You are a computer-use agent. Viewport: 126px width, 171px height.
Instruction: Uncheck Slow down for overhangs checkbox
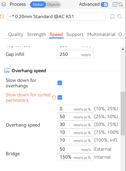pos(60,83)
